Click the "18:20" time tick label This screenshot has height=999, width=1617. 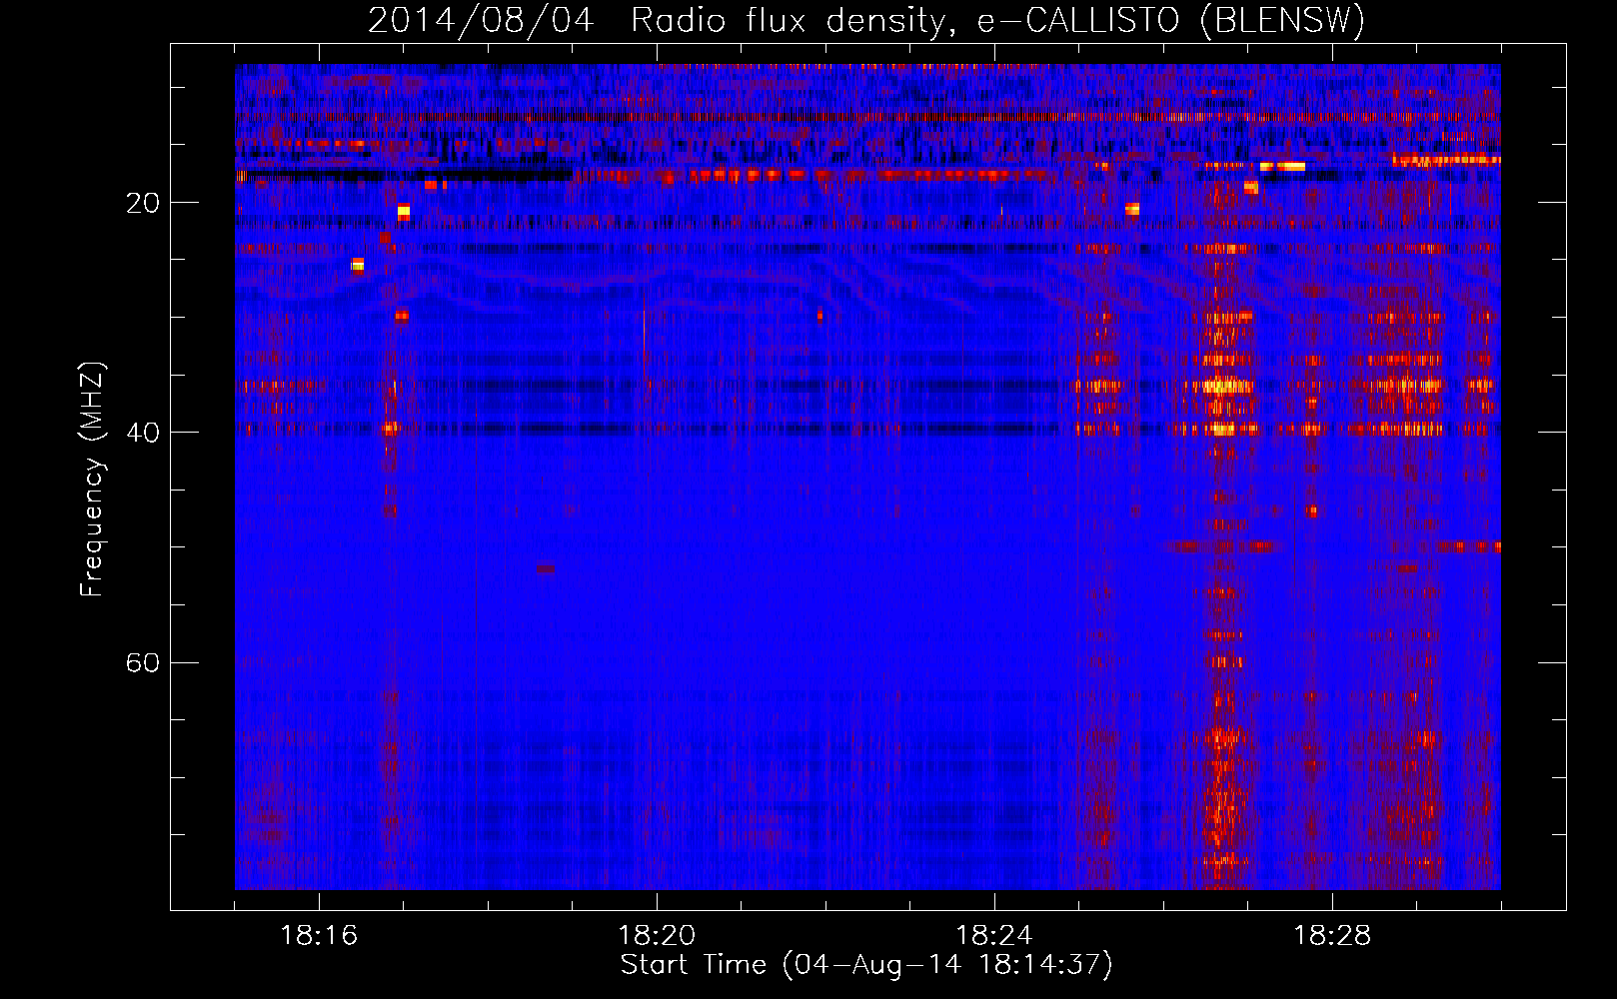pos(657,935)
